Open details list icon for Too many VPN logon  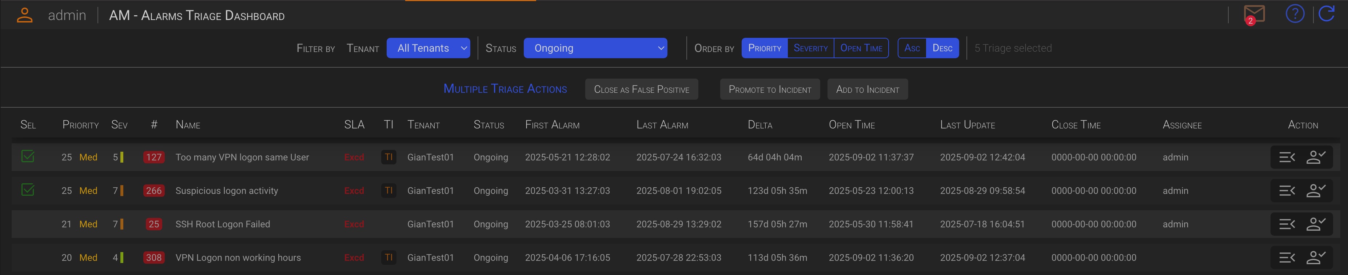coord(1287,157)
